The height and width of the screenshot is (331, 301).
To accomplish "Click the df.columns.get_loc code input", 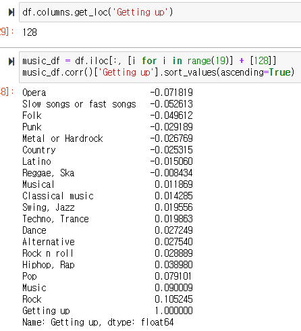I will pyautogui.click(x=160, y=12).
